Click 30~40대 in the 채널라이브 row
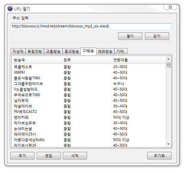The width and height of the screenshot is (185, 173). point(120,106)
